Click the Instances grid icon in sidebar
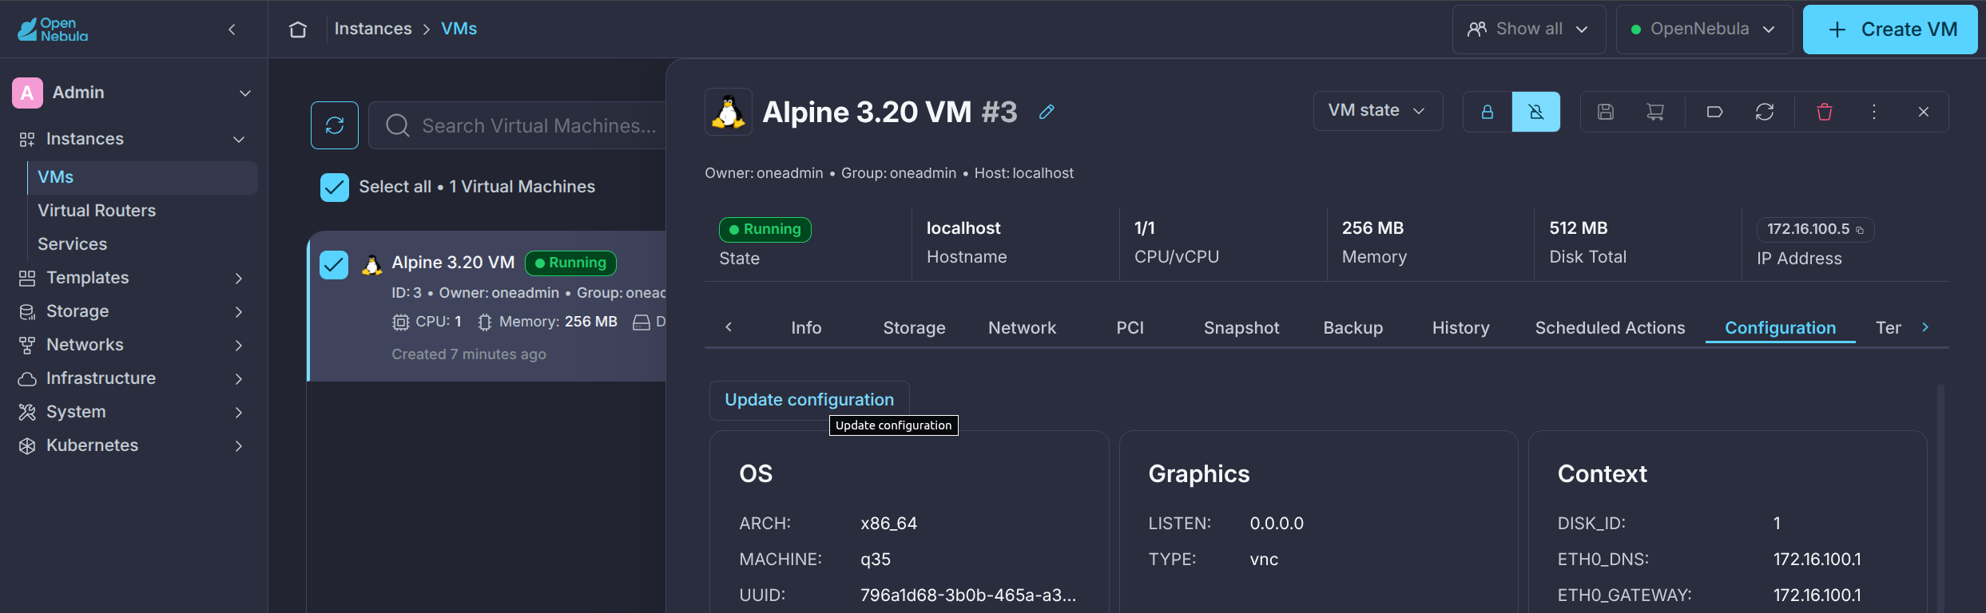Image resolution: width=1986 pixels, height=613 pixels. point(27,140)
